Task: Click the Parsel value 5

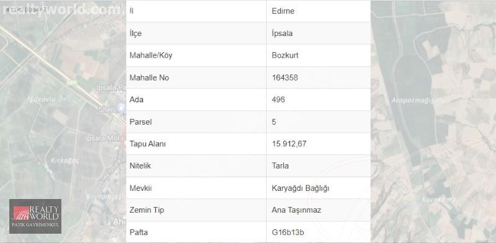Action: click(274, 122)
